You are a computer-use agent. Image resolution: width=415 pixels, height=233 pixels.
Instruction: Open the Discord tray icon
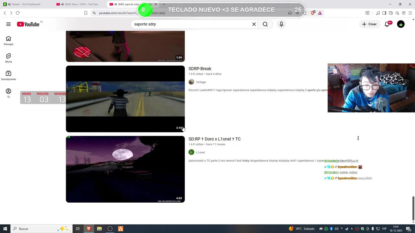pyautogui.click(x=321, y=229)
